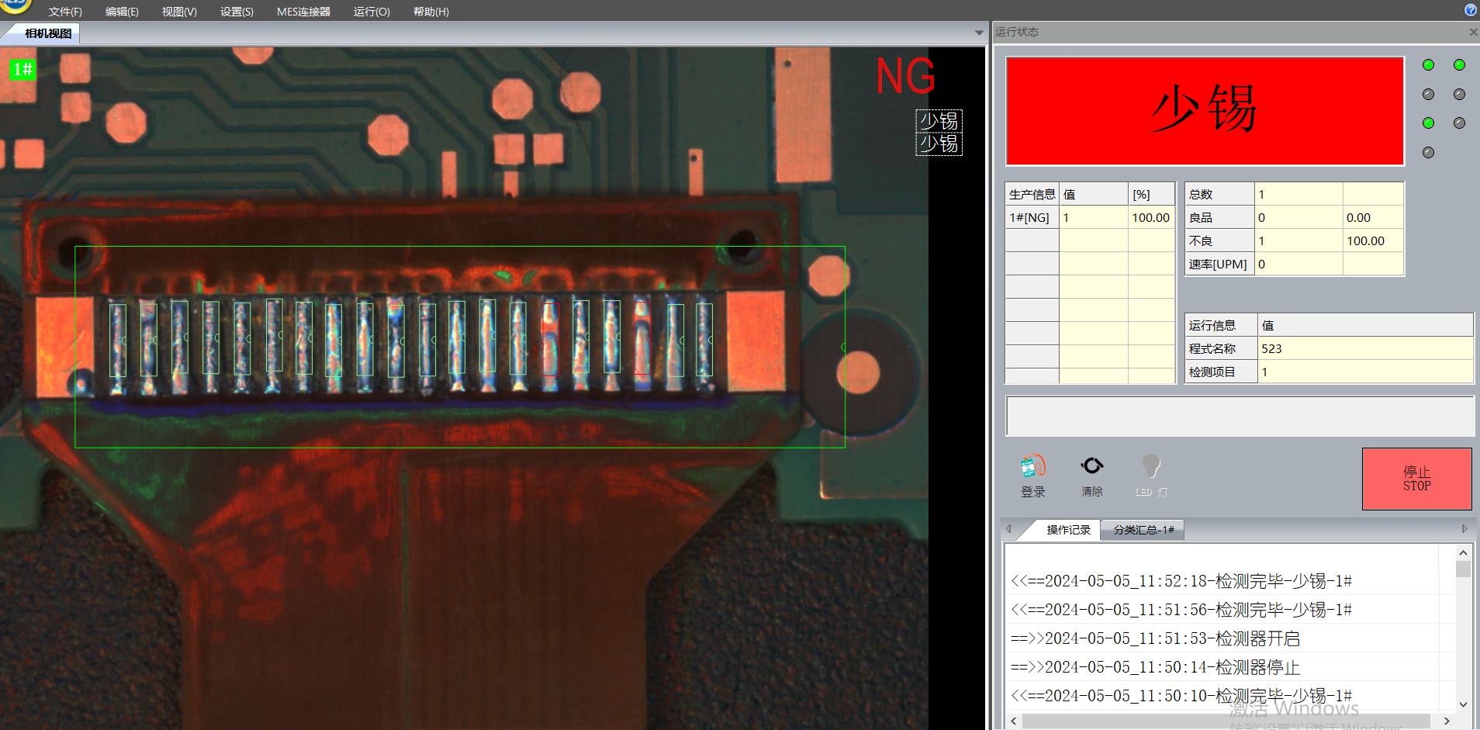Open the help question mark icon

pyautogui.click(x=1470, y=10)
